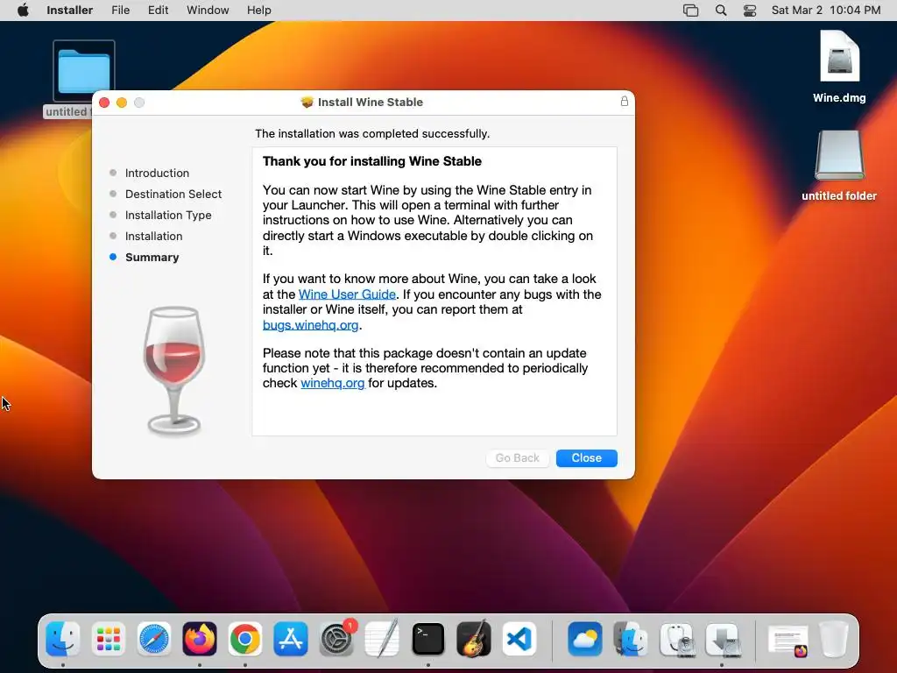The height and width of the screenshot is (673, 897).
Task: Click the wine glass image in the installer
Action: (x=174, y=371)
